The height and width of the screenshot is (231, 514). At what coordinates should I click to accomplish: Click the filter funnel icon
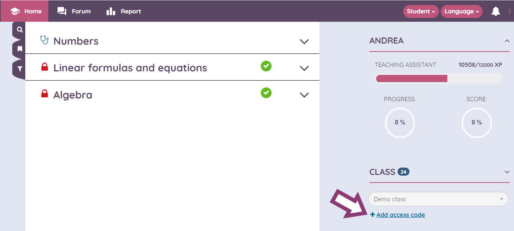click(20, 69)
